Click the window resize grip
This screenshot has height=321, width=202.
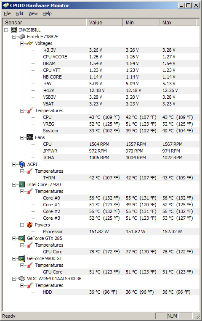(197, 316)
